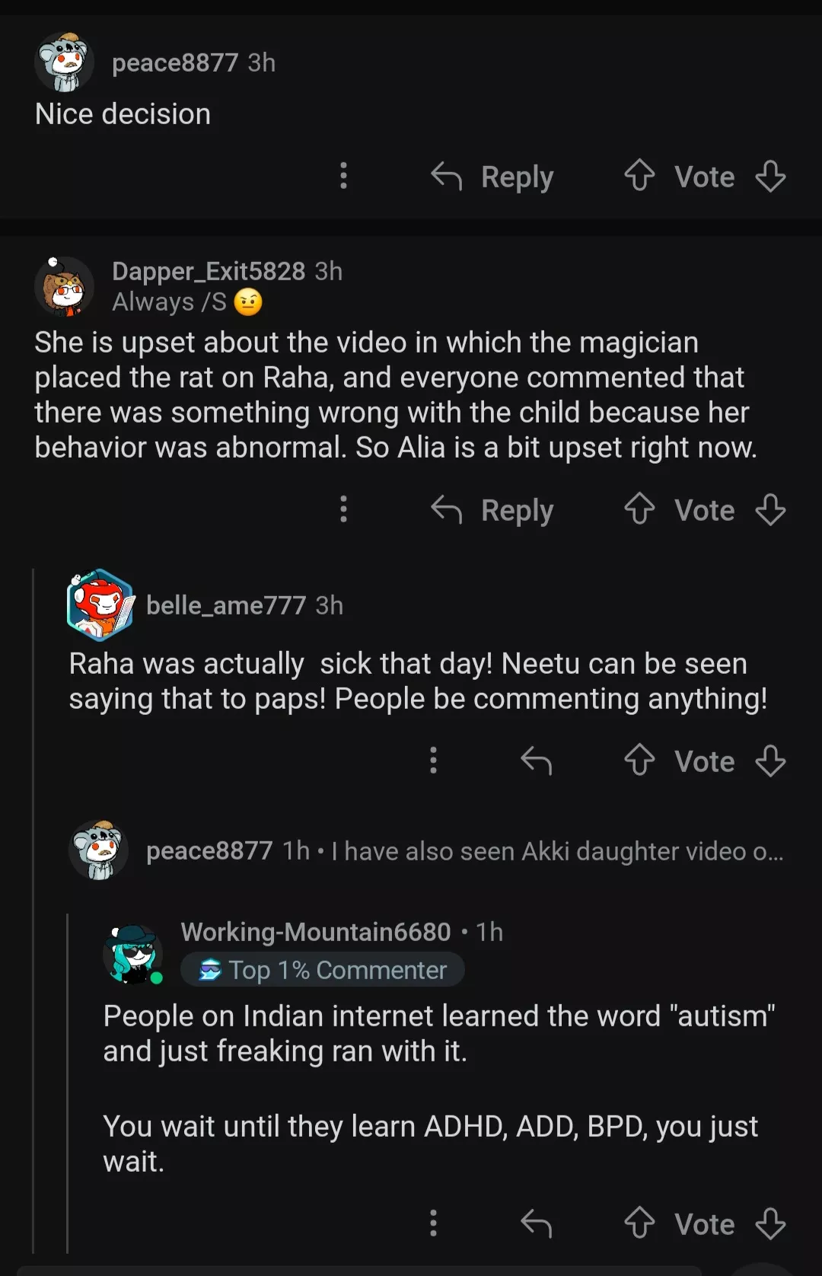Downvote Working-Mountain6680's autism comment

(770, 1223)
